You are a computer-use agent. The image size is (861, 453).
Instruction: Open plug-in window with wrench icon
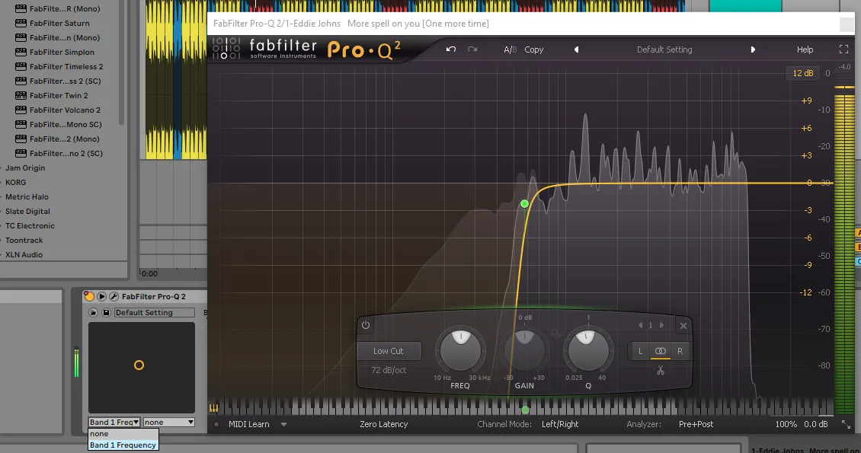(114, 296)
